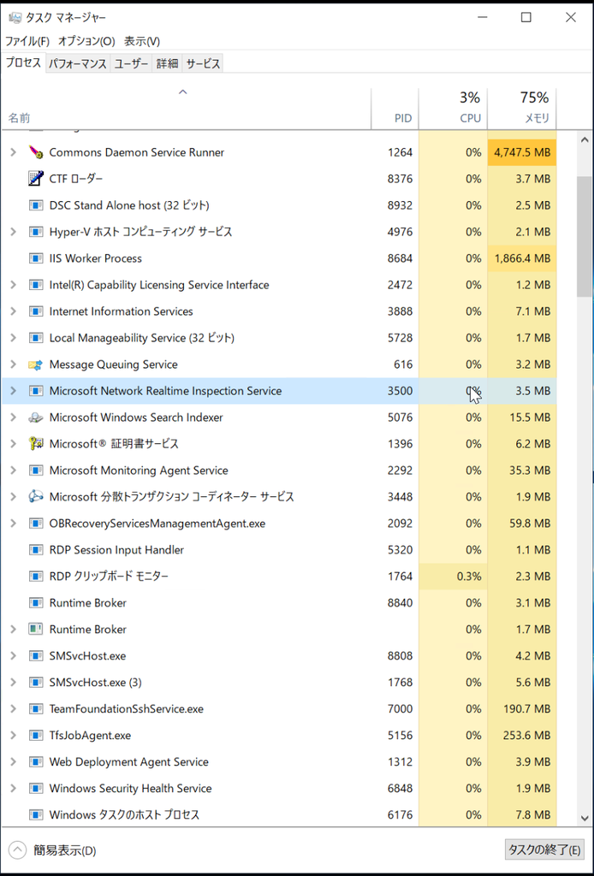This screenshot has height=876, width=594.
Task: Select the プロセス tab
Action: (23, 62)
